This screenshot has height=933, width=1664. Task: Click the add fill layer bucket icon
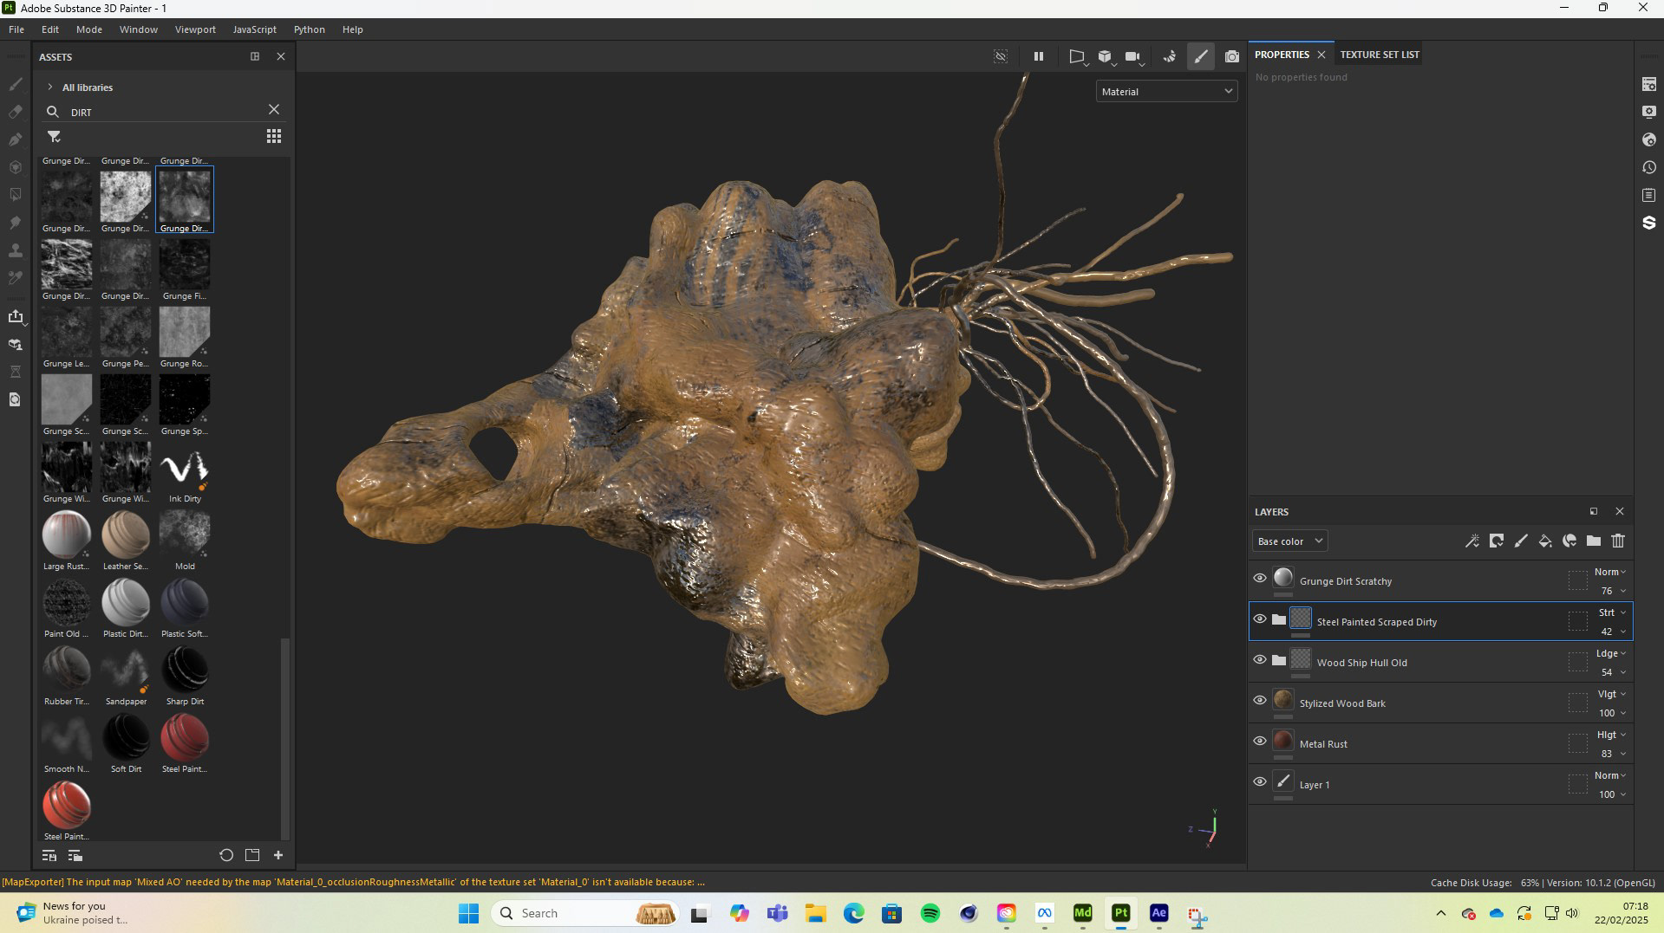coord(1545,541)
